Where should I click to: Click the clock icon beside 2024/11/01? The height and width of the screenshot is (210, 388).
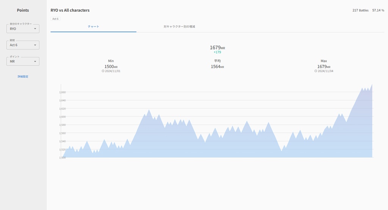click(103, 71)
